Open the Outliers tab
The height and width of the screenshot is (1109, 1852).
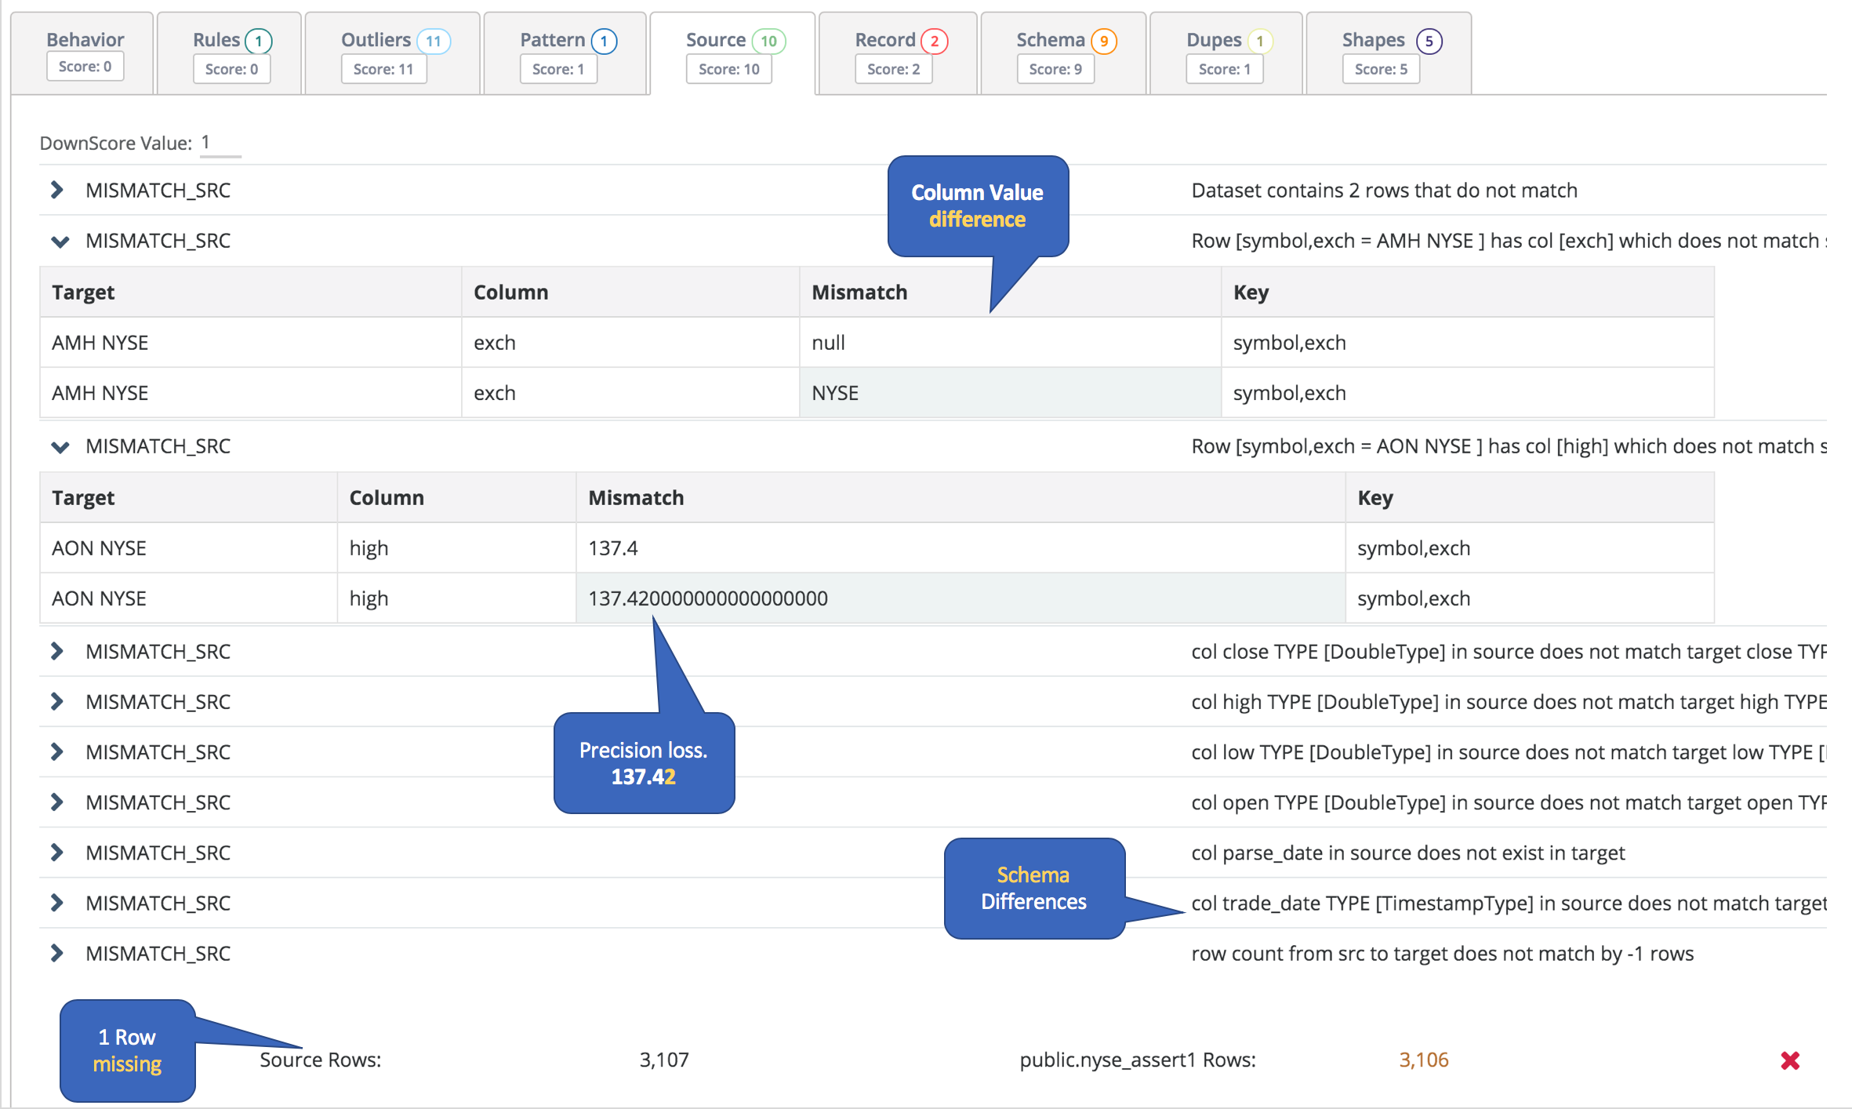click(x=376, y=39)
